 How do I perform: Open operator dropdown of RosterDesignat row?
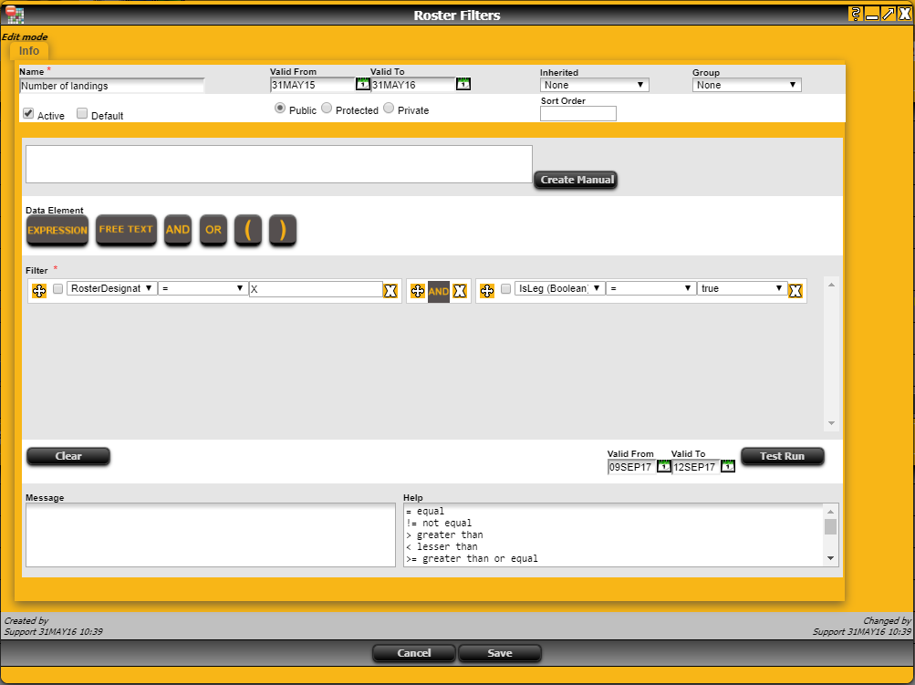pyautogui.click(x=203, y=288)
